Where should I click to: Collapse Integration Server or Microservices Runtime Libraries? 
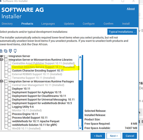coord(1,60)
